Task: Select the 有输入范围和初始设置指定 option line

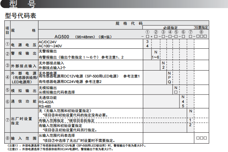Action: click(60, 125)
